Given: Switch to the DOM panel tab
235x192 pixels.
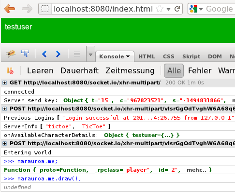Looking at the screenshot, I should [x=215, y=56].
